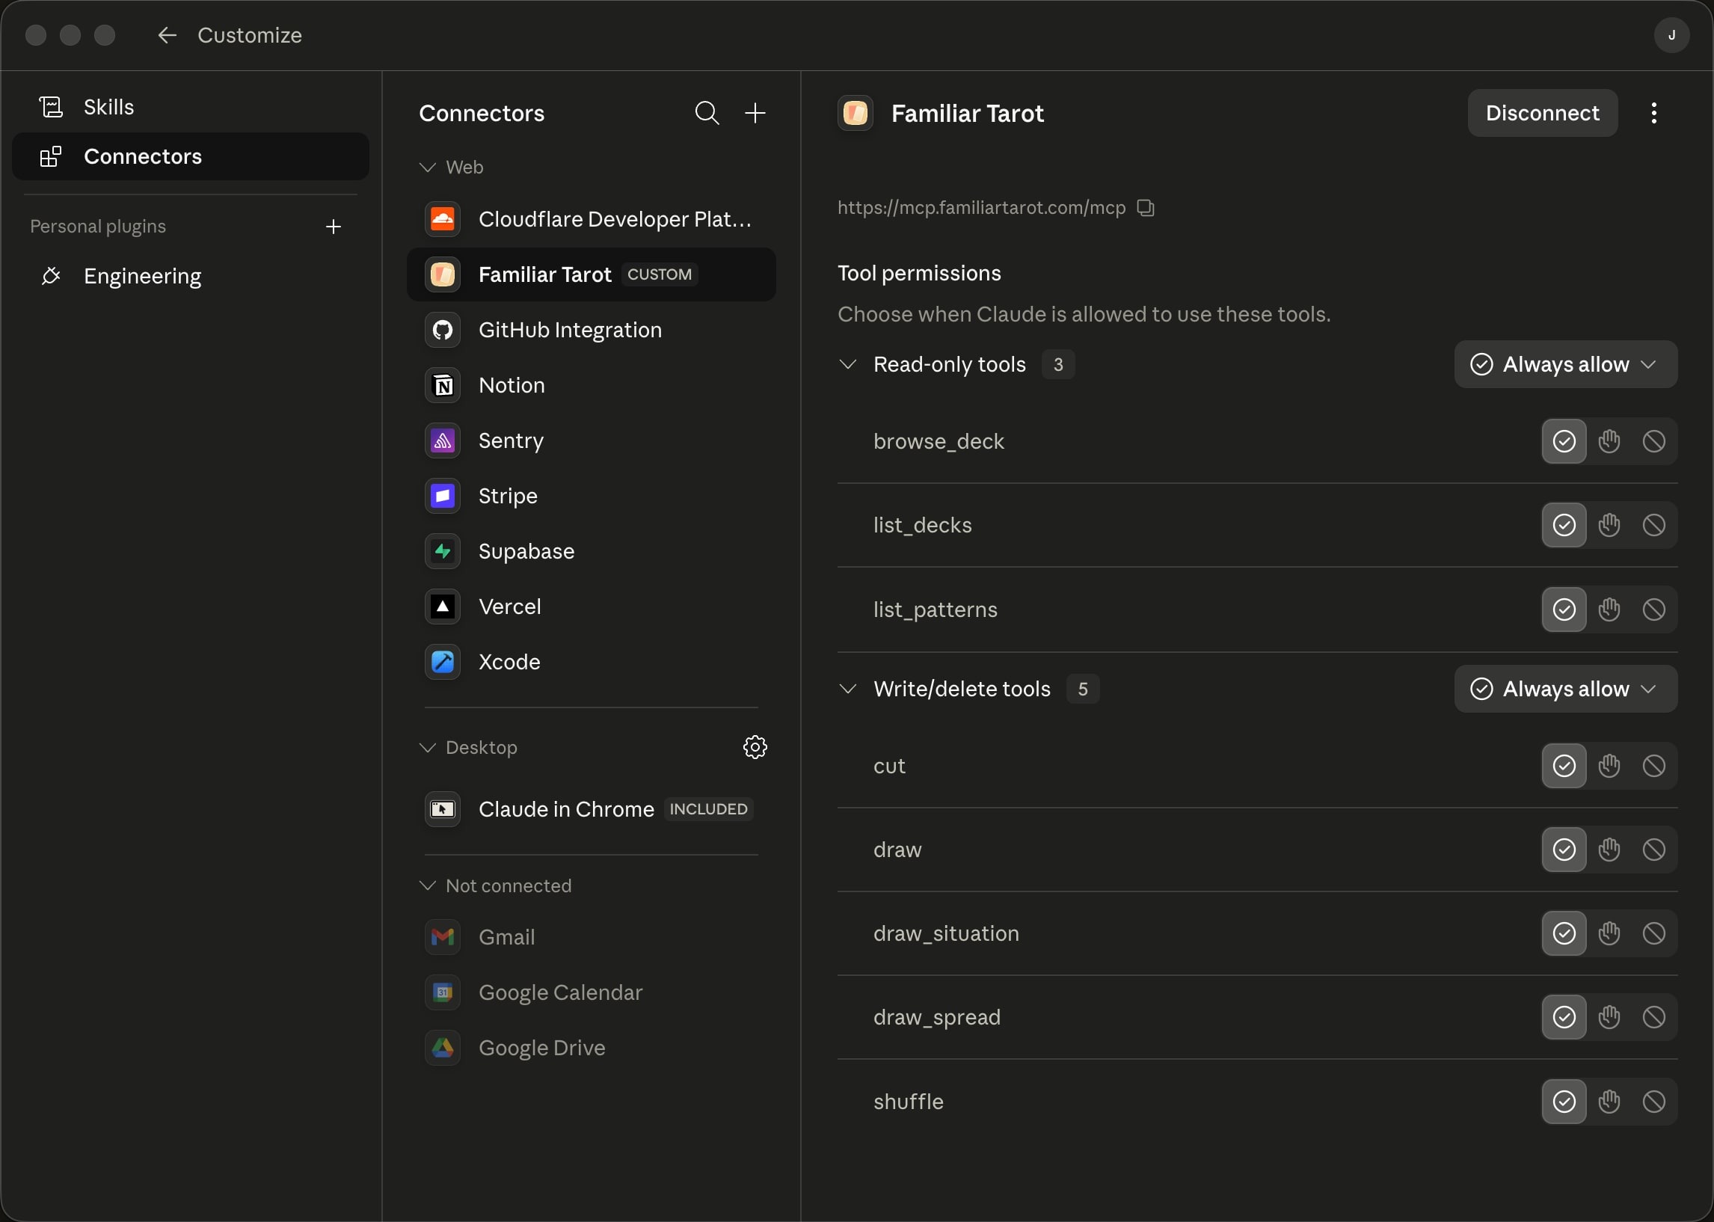
Task: Open the Google Drive connector entry
Action: [x=592, y=1048]
